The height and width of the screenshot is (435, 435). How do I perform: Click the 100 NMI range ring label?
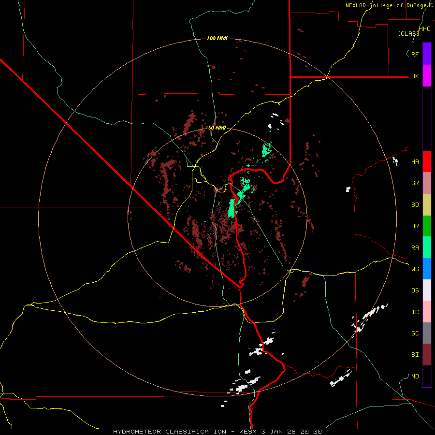pyautogui.click(x=217, y=38)
